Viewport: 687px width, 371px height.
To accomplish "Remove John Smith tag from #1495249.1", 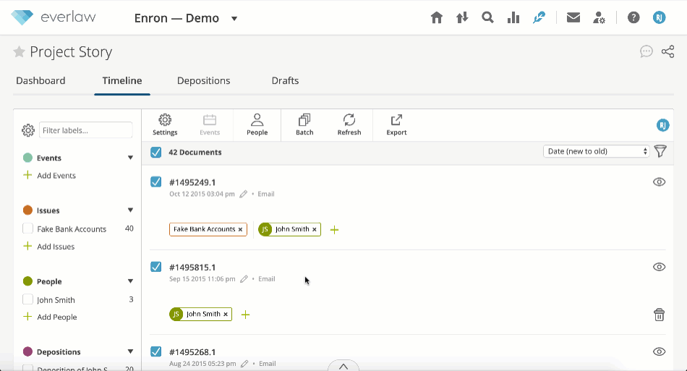I will pyautogui.click(x=314, y=229).
